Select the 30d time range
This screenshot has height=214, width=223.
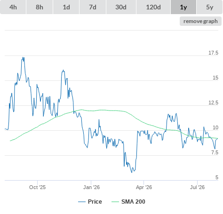tap(121, 7)
